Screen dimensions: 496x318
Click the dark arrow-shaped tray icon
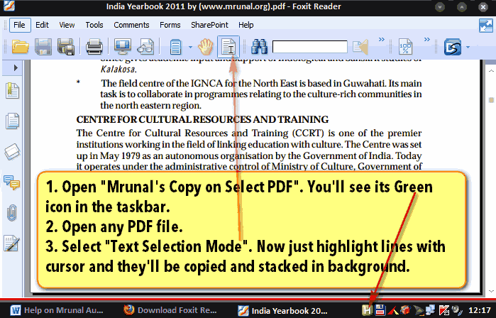coord(418,311)
